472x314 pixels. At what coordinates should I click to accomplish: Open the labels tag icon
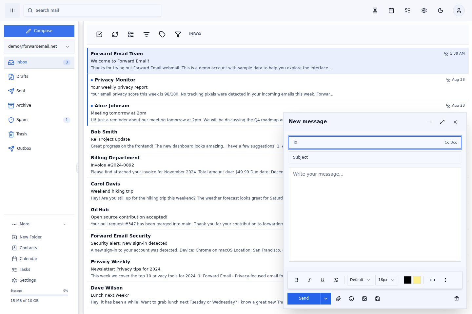(162, 34)
